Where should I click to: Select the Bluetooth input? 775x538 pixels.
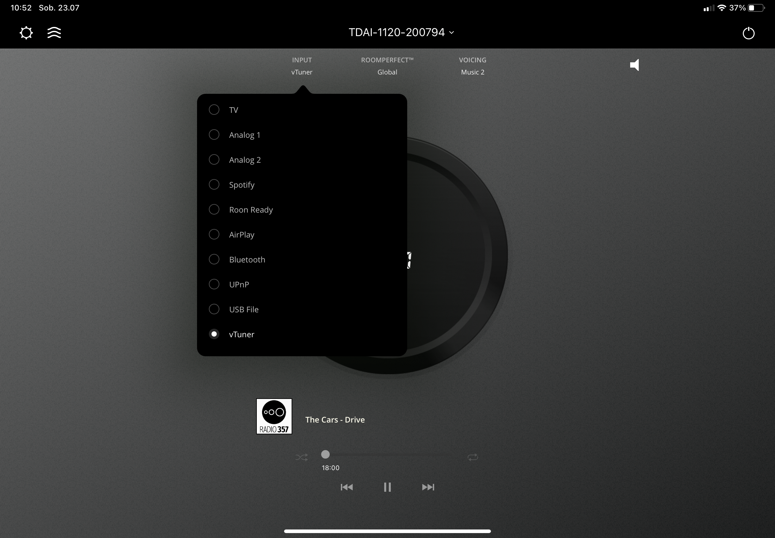click(x=302, y=259)
